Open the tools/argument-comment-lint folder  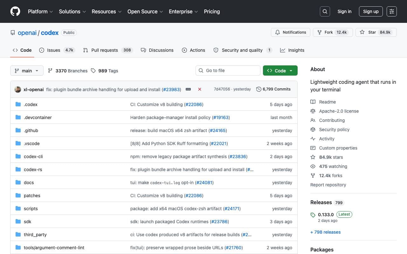point(54,248)
